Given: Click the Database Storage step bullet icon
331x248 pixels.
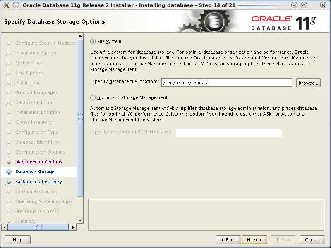Looking at the screenshot, I should (9, 172).
